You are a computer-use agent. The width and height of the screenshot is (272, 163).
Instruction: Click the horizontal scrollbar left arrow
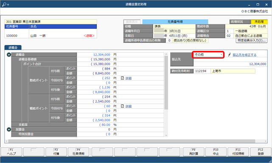pos(7,141)
